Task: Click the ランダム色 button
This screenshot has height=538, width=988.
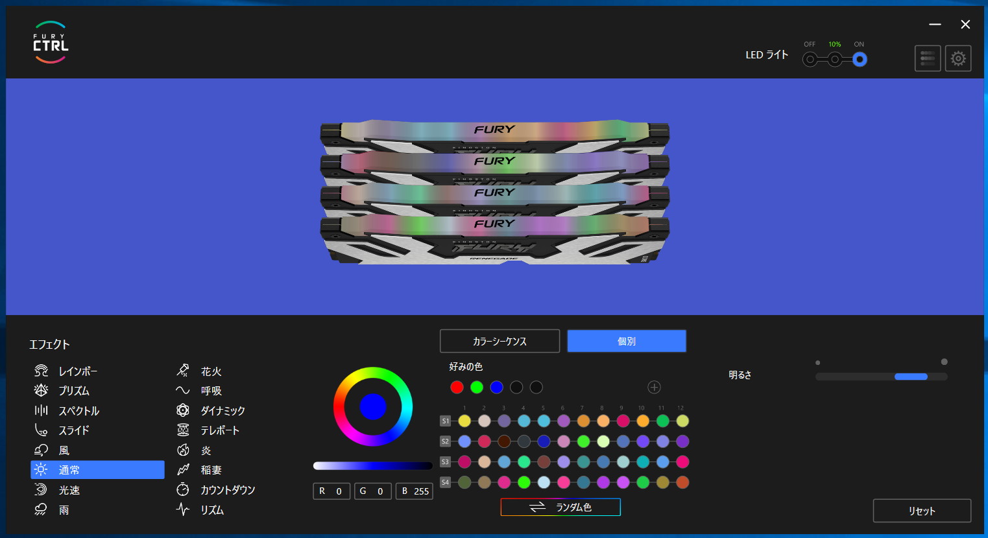Action: (x=560, y=507)
